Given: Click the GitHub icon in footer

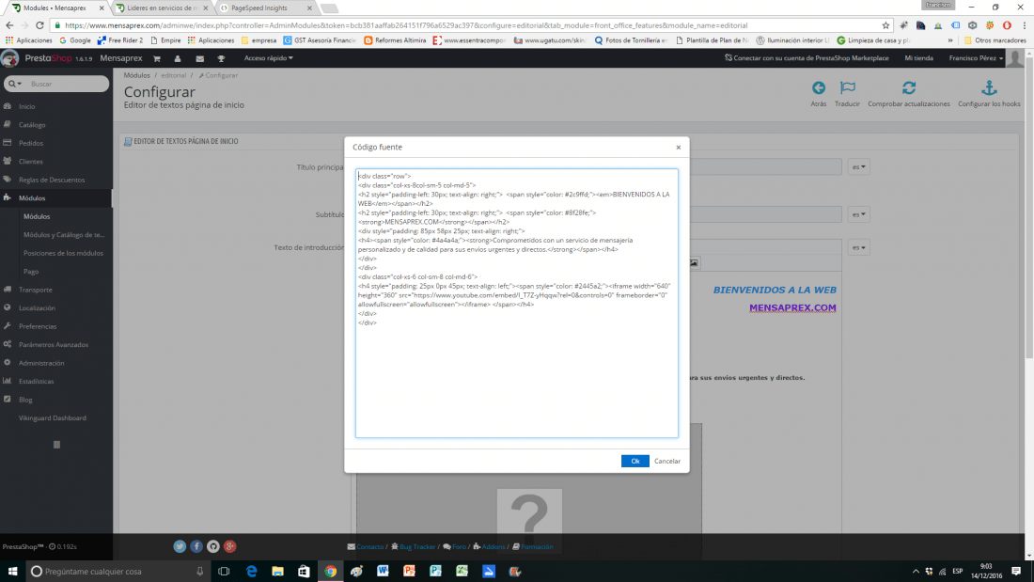Looking at the screenshot, I should (213, 546).
